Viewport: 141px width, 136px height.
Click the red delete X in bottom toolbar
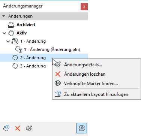18,128
